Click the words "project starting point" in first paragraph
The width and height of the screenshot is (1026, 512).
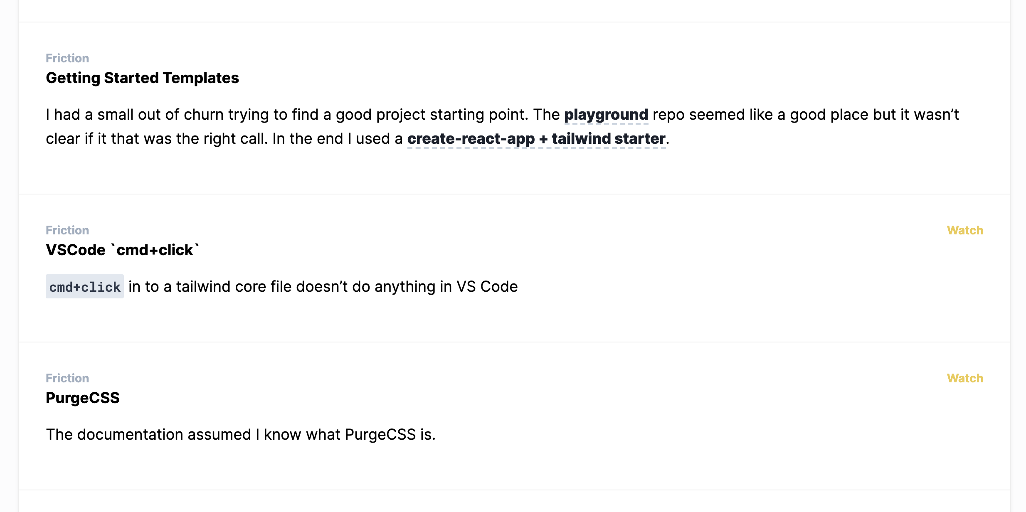tap(452, 115)
